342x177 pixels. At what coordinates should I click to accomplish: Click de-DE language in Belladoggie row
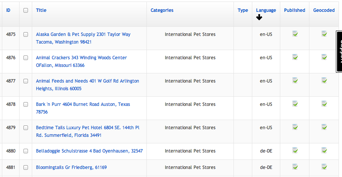pyautogui.click(x=266, y=151)
